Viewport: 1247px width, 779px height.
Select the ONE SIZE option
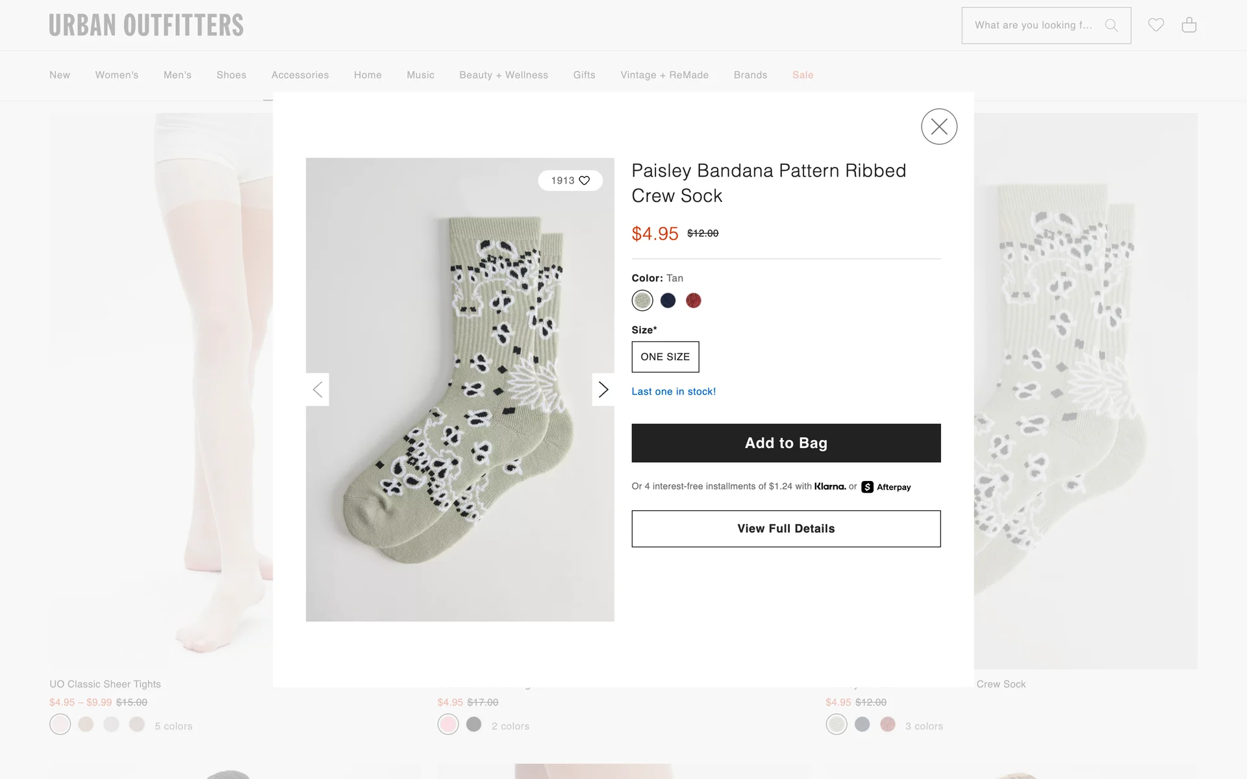665,357
